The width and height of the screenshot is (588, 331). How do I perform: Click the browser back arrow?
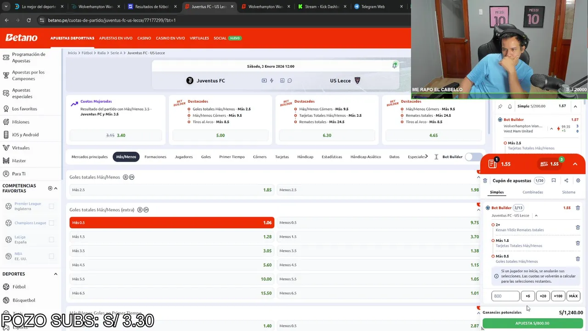pyautogui.click(x=6, y=20)
